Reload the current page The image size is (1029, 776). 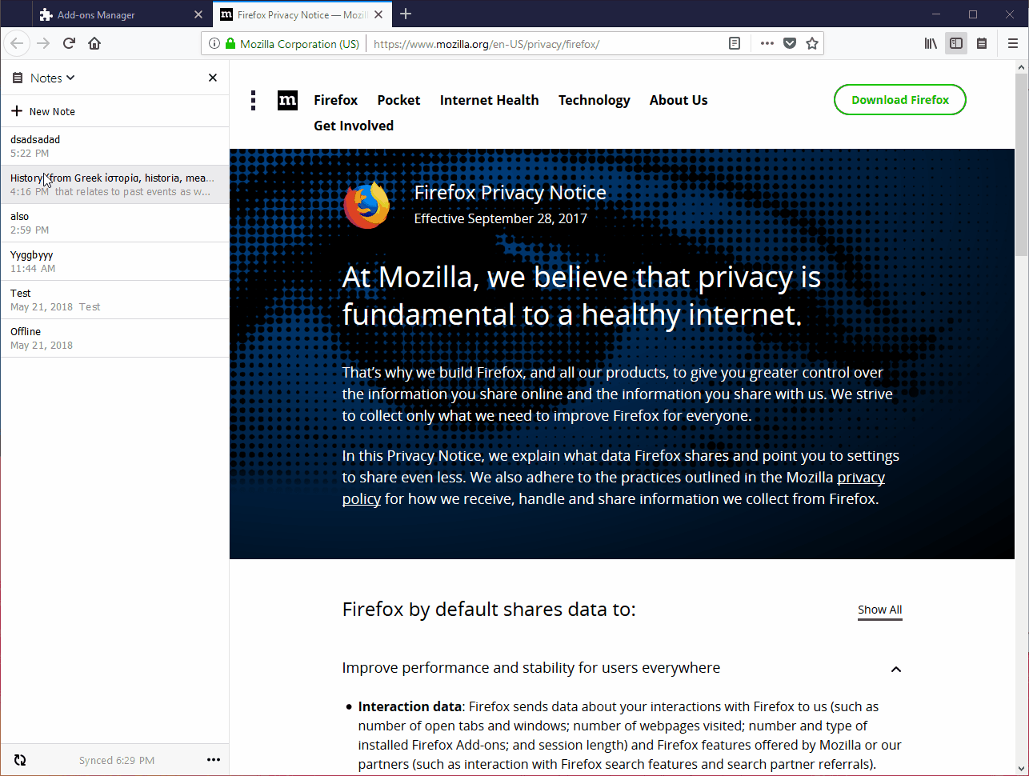pos(69,43)
